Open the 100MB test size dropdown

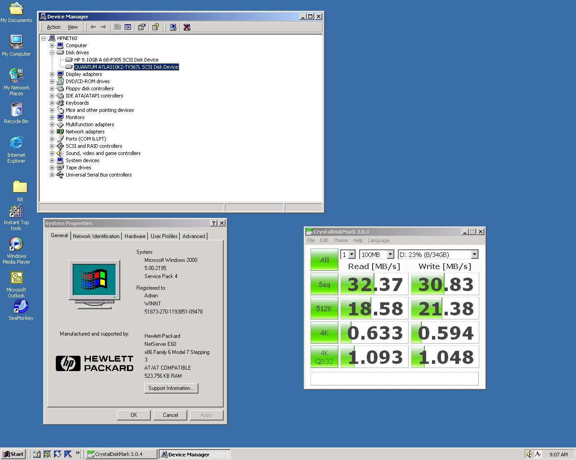[x=390, y=255]
